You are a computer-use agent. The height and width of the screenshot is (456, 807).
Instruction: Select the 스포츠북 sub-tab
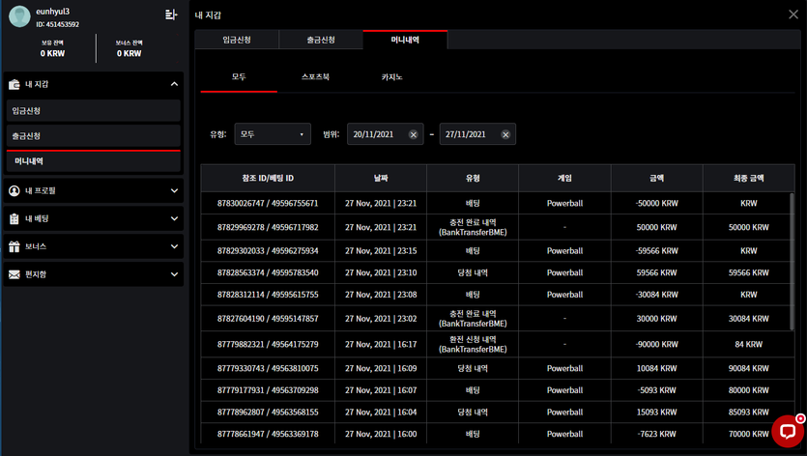click(x=315, y=77)
